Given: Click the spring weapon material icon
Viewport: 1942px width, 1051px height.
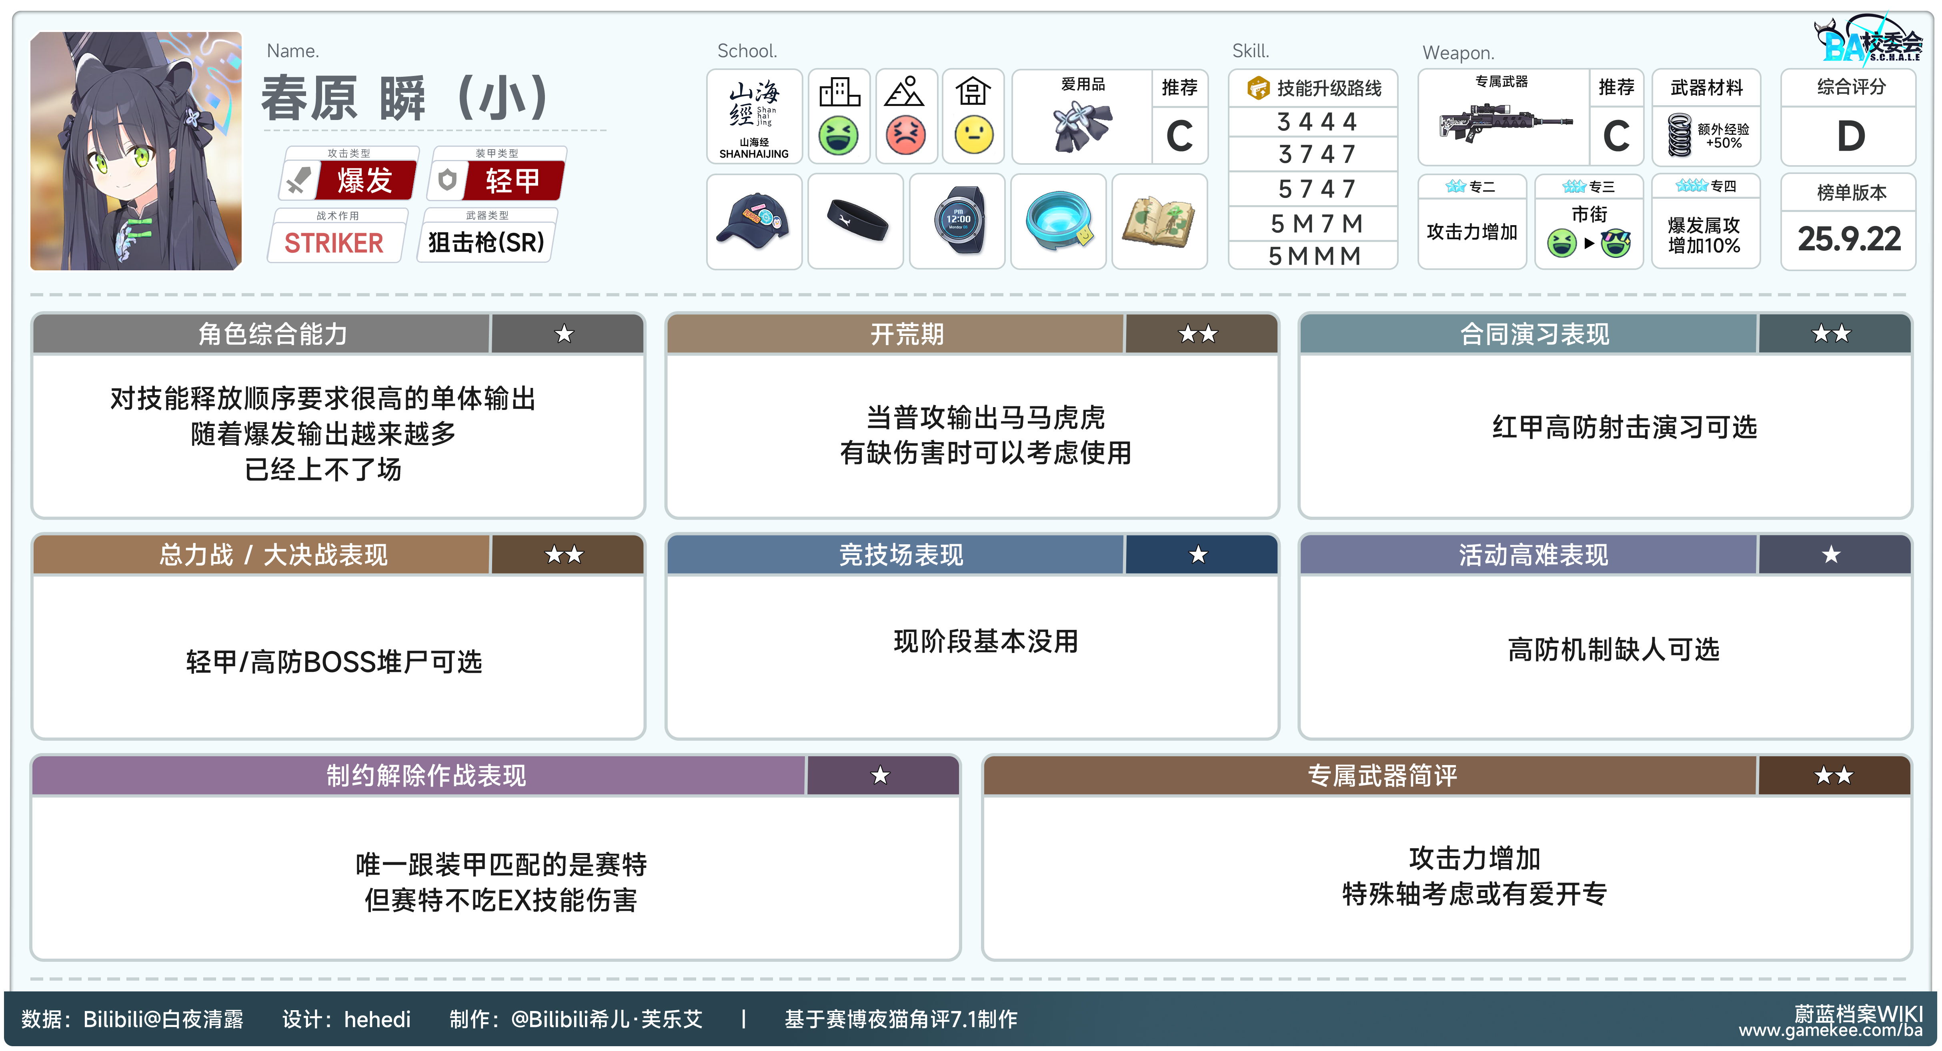Looking at the screenshot, I should [1679, 135].
